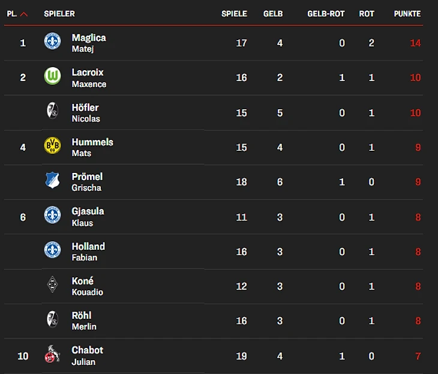Open player Maglica Matej profile
This screenshot has width=438, height=374.
pos(88,43)
